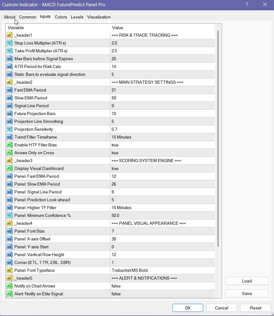The height and width of the screenshot is (316, 274).
Task: Click the Cancel button
Action: tap(222, 308)
